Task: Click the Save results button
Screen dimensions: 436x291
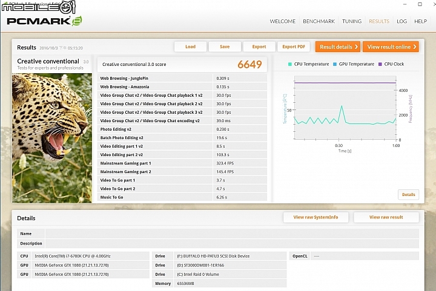Action: tap(225, 47)
